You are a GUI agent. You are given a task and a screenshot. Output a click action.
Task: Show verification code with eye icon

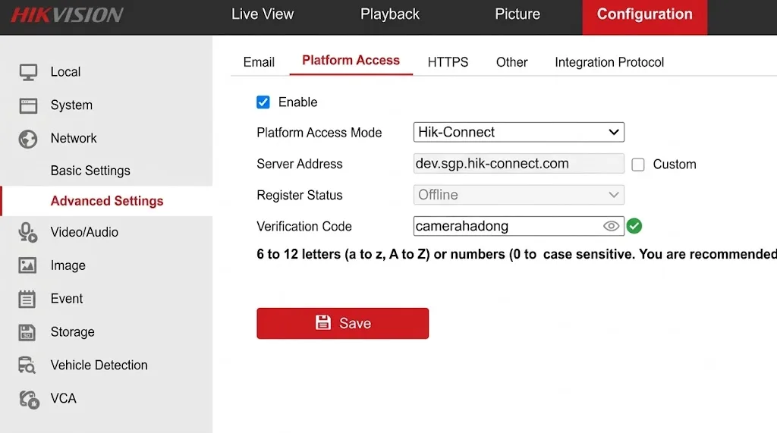click(x=611, y=226)
